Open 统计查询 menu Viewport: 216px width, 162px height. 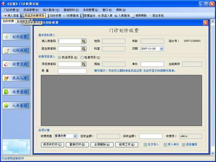click(51, 10)
